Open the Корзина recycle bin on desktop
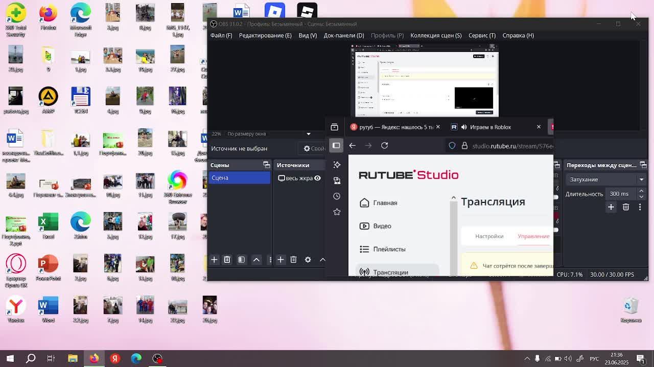This screenshot has width=654, height=367. pos(631,310)
